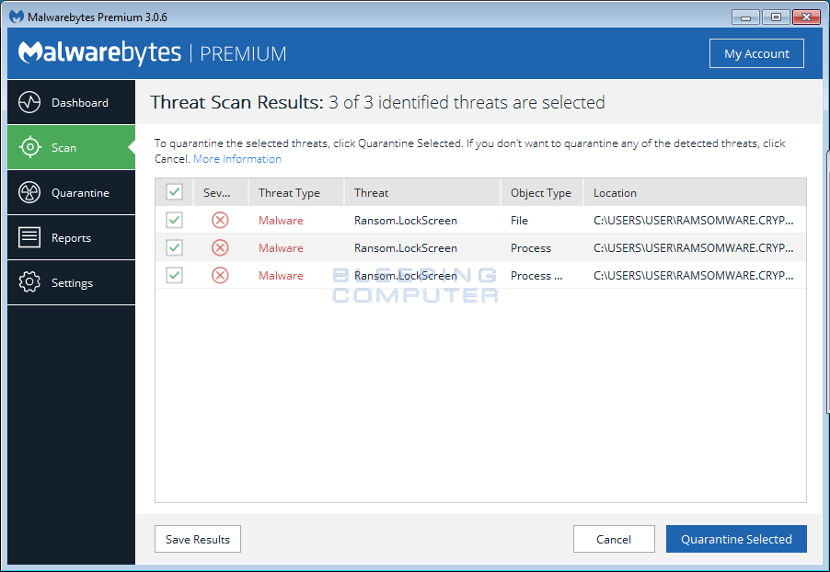Screen dimensions: 830x572
Task: Click Quarantine Selected
Action: [x=735, y=539]
